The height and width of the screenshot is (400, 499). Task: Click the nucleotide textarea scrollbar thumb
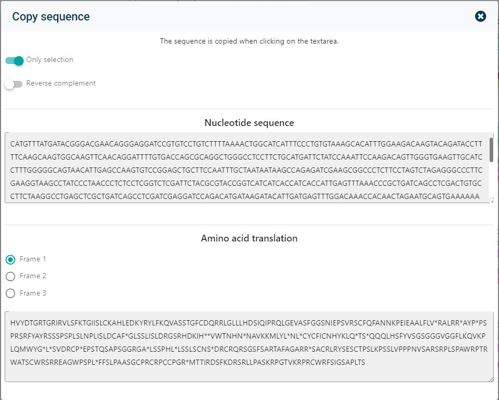491,150
